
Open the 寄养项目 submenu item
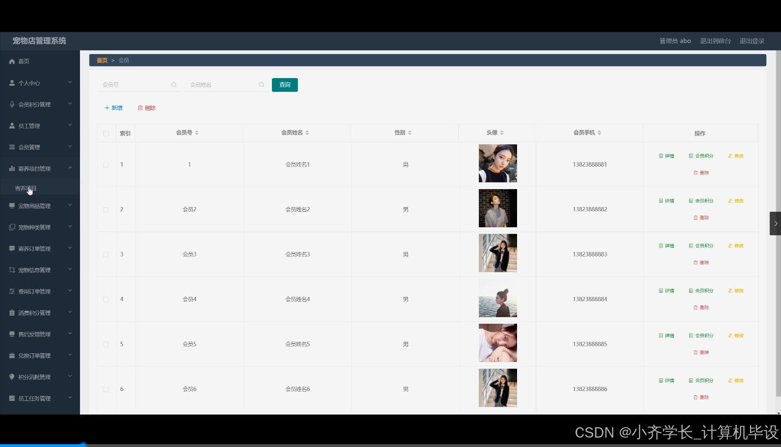[x=40, y=188]
